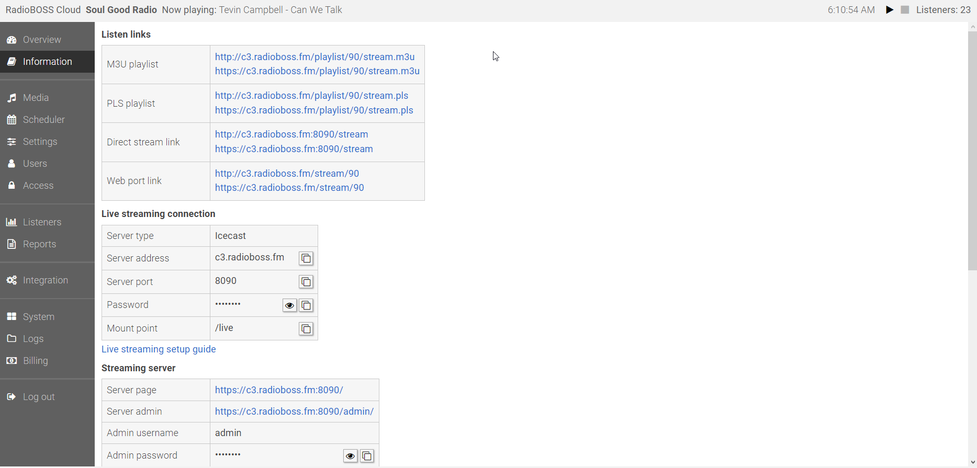Click the scrollbar down arrow
The height and width of the screenshot is (468, 977).
pyautogui.click(x=972, y=463)
